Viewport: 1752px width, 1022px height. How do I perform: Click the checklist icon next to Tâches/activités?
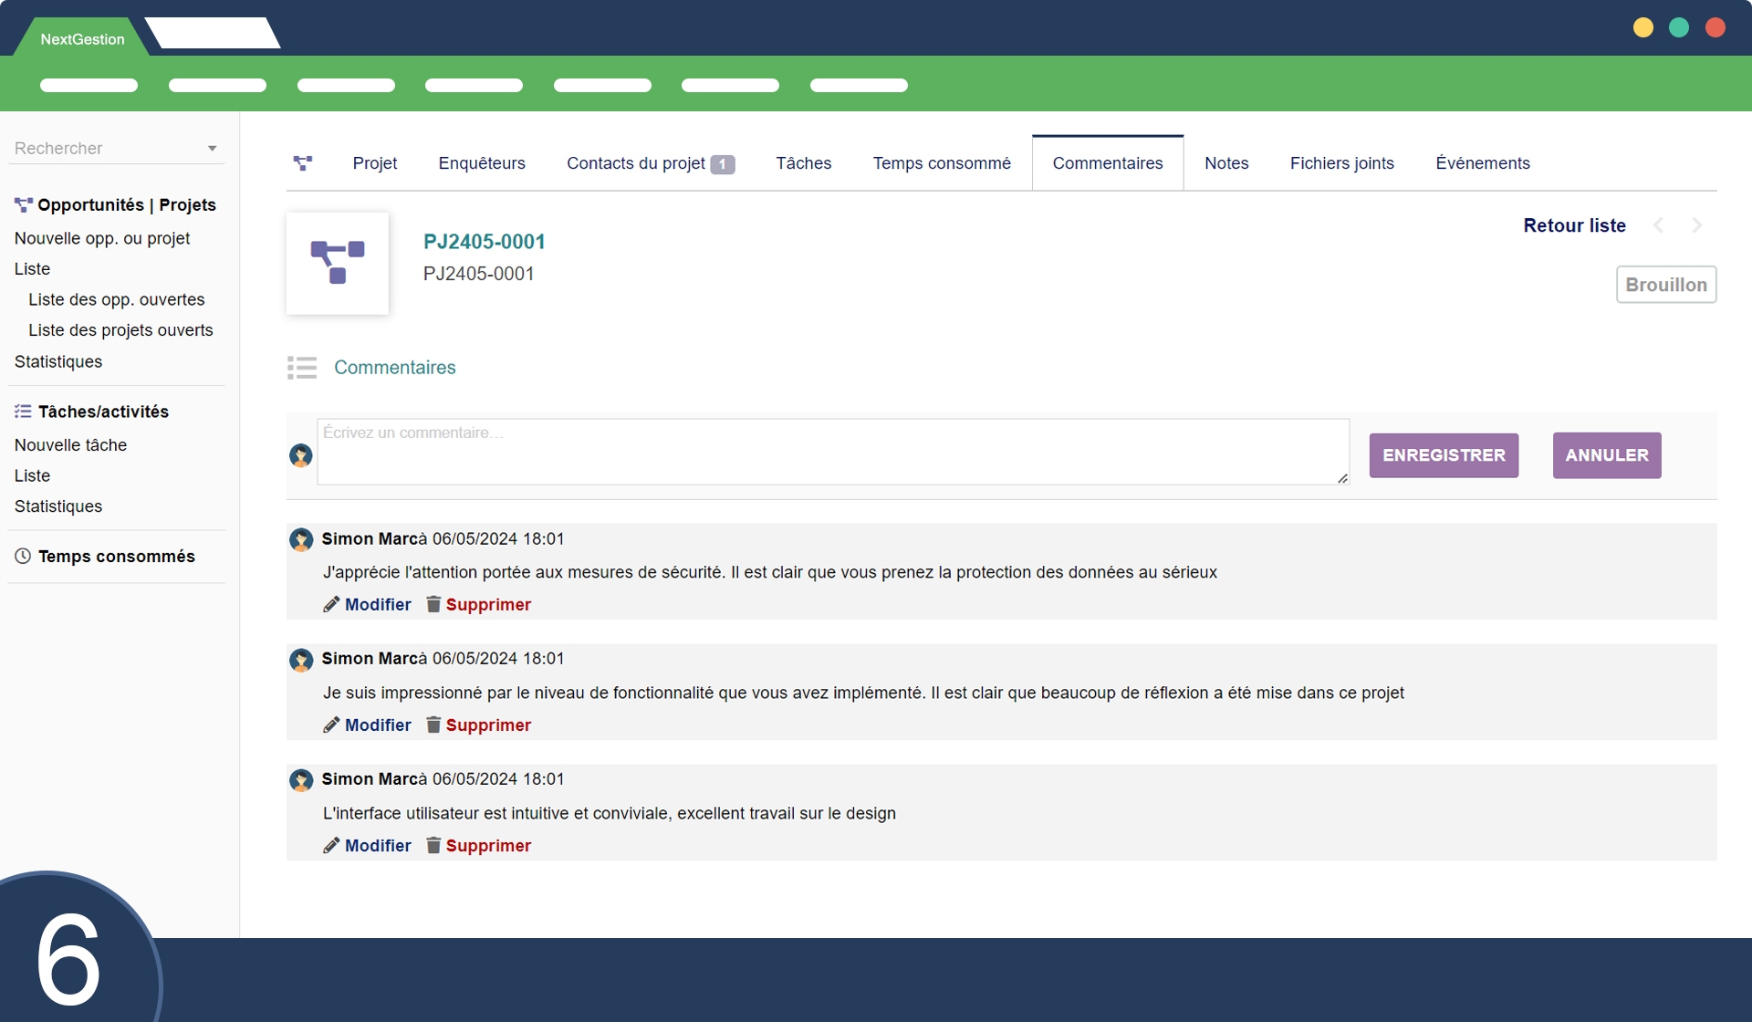point(23,412)
